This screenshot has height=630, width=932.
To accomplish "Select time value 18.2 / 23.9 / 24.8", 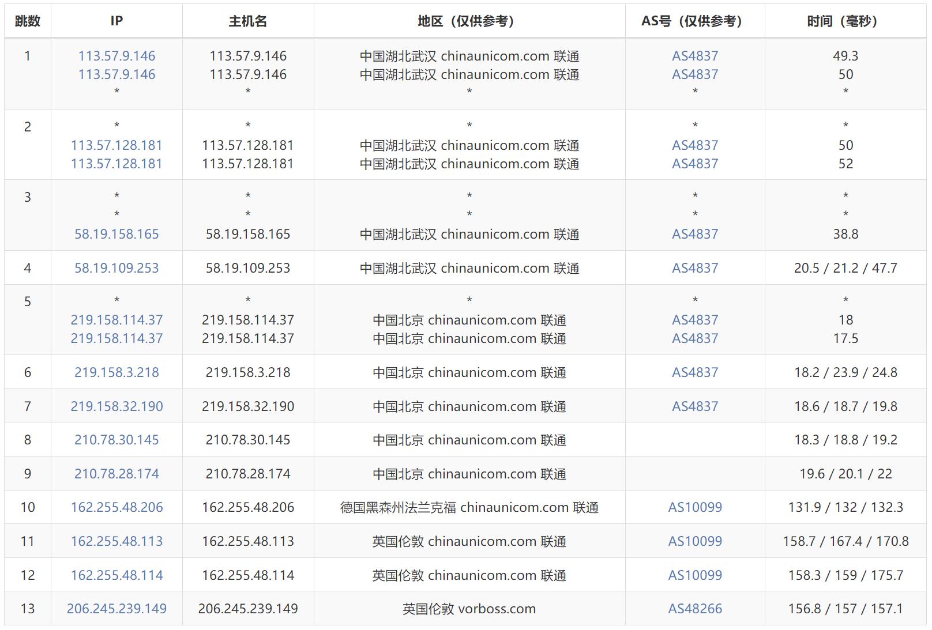I will (845, 372).
